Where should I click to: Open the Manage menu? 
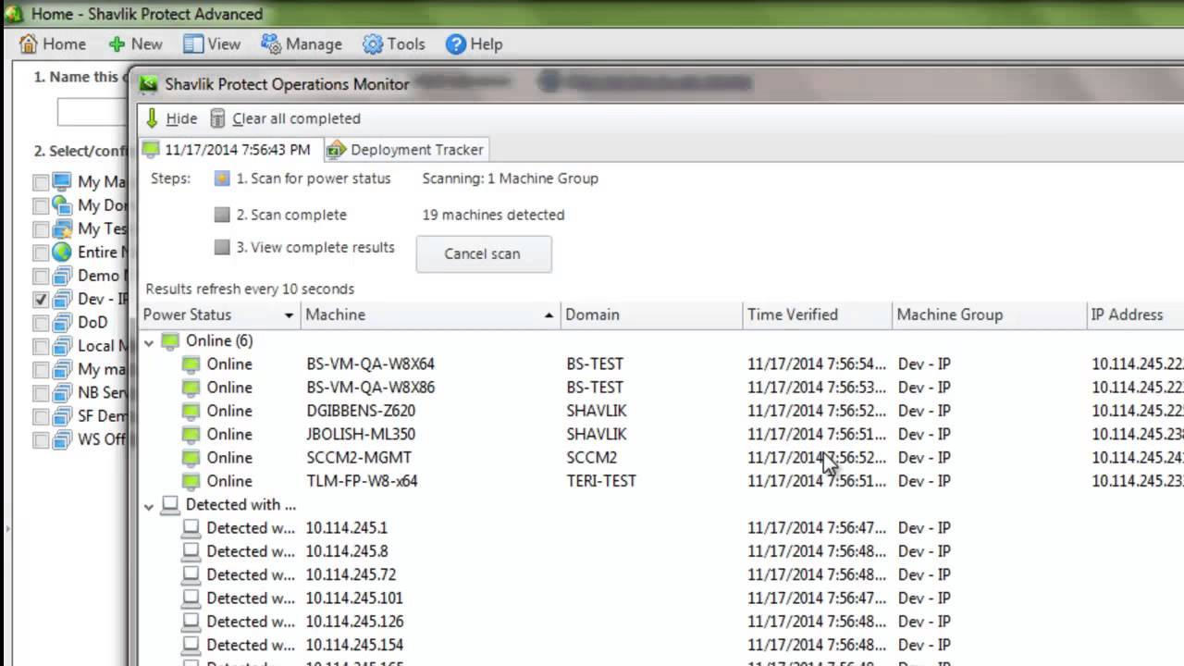point(302,43)
